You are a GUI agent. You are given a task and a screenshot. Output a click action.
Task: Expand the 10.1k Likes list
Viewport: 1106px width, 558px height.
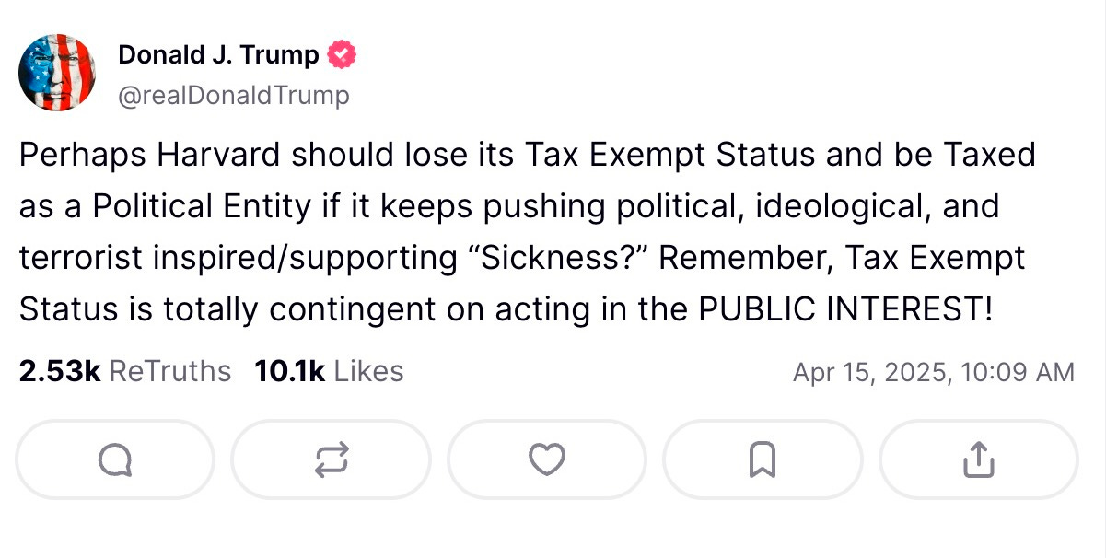329,371
